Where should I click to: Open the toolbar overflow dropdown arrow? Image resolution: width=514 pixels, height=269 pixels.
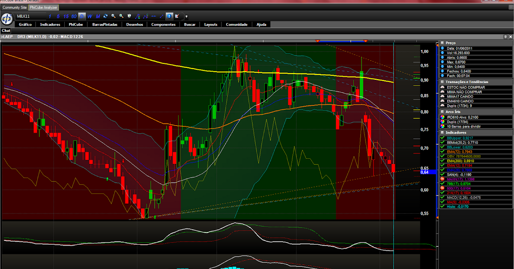point(186,17)
